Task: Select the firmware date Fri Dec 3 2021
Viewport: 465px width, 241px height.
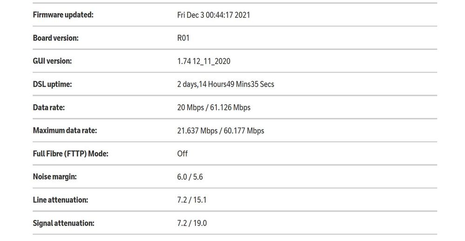Action: click(214, 15)
